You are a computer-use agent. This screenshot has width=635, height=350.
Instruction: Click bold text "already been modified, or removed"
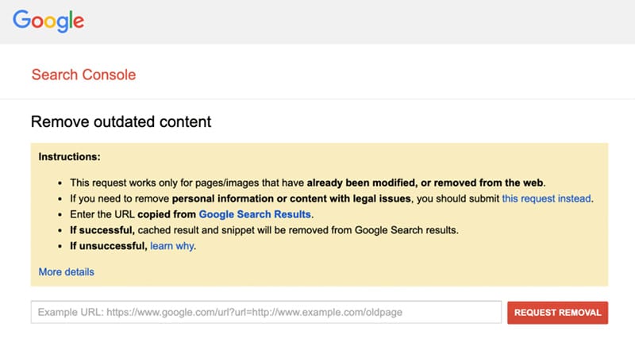391,183
